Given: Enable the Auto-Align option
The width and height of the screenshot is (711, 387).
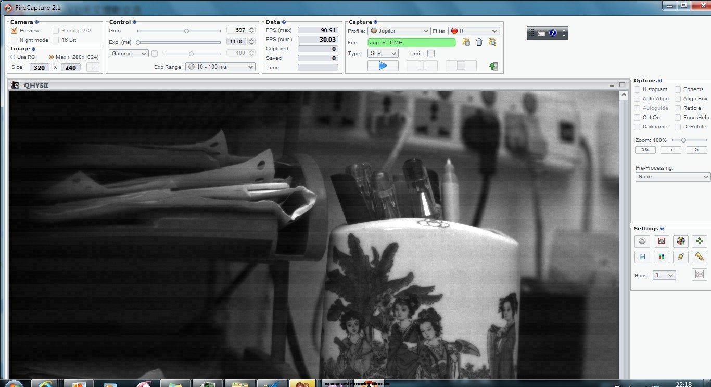Looking at the screenshot, I should [638, 99].
